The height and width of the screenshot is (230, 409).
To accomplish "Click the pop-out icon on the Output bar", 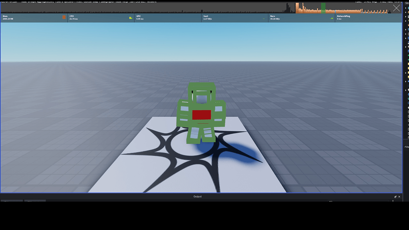I will 395,196.
